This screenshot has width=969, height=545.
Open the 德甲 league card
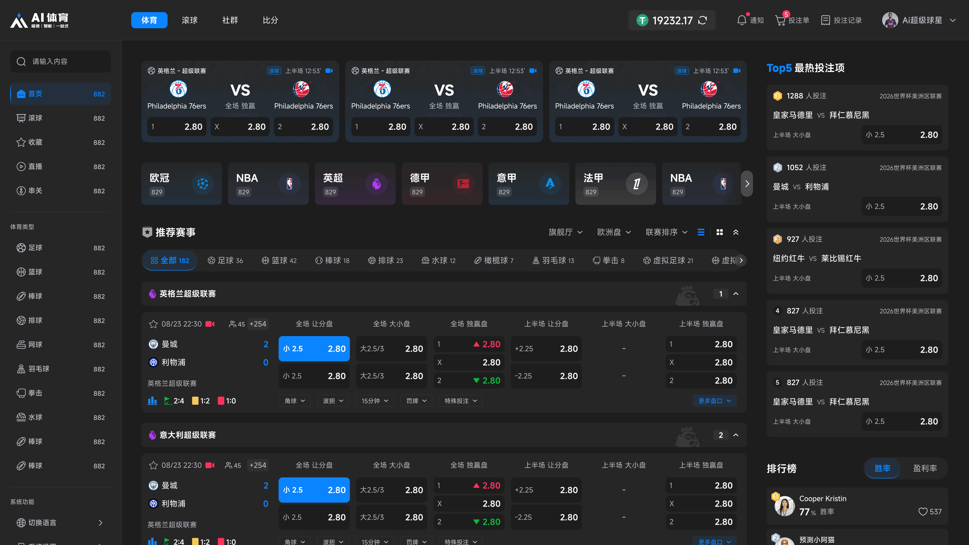(442, 183)
